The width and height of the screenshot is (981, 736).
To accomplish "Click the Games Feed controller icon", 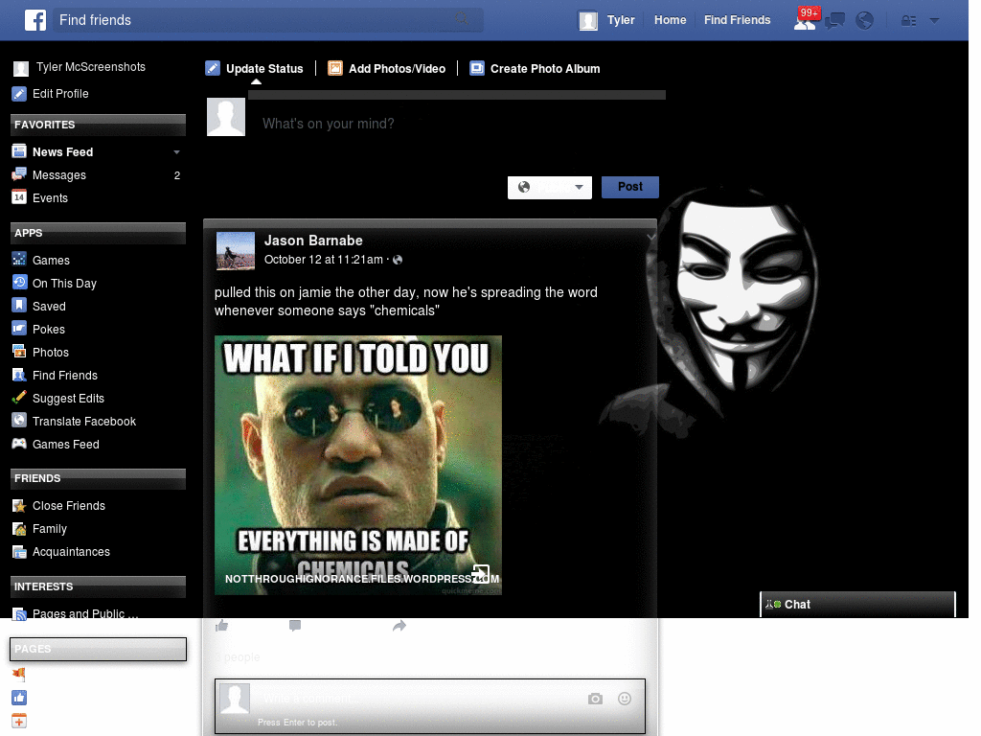I will pos(19,444).
